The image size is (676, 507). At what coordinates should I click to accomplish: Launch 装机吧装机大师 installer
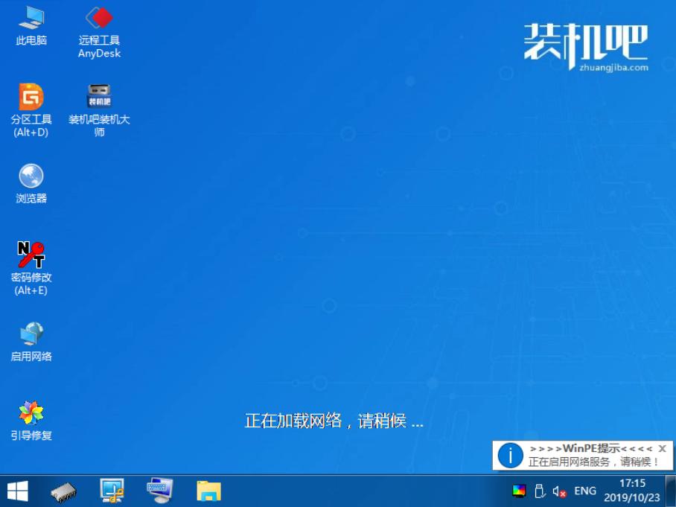pyautogui.click(x=98, y=97)
